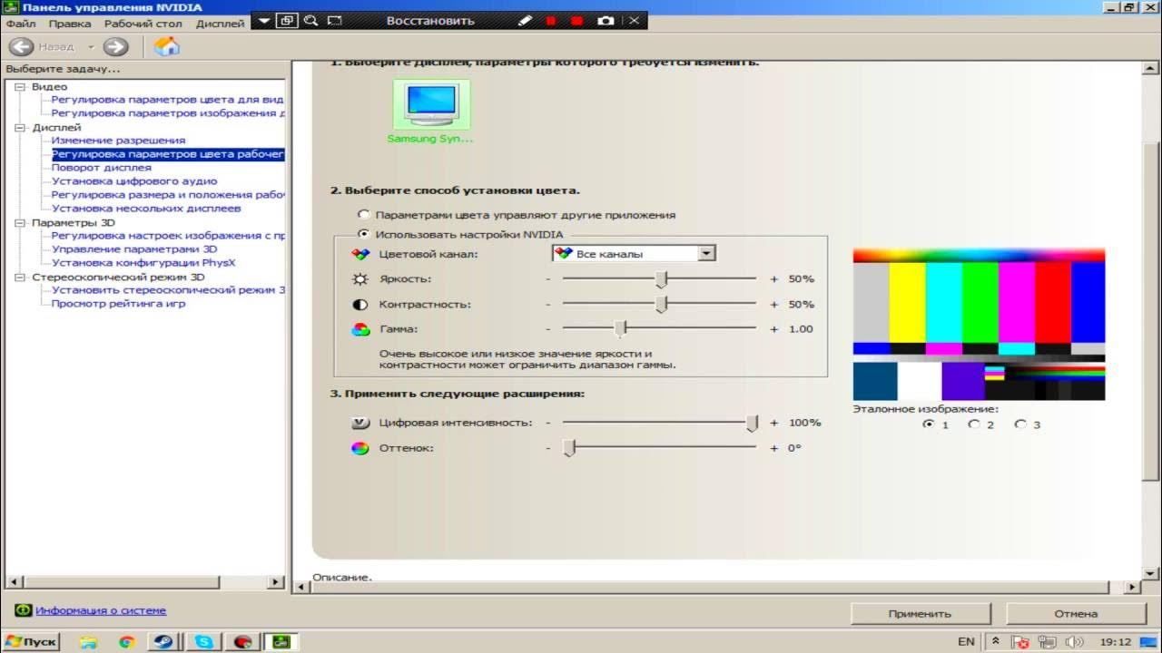Click the EN language indicator
This screenshot has height=653, width=1162.
pos(966,641)
